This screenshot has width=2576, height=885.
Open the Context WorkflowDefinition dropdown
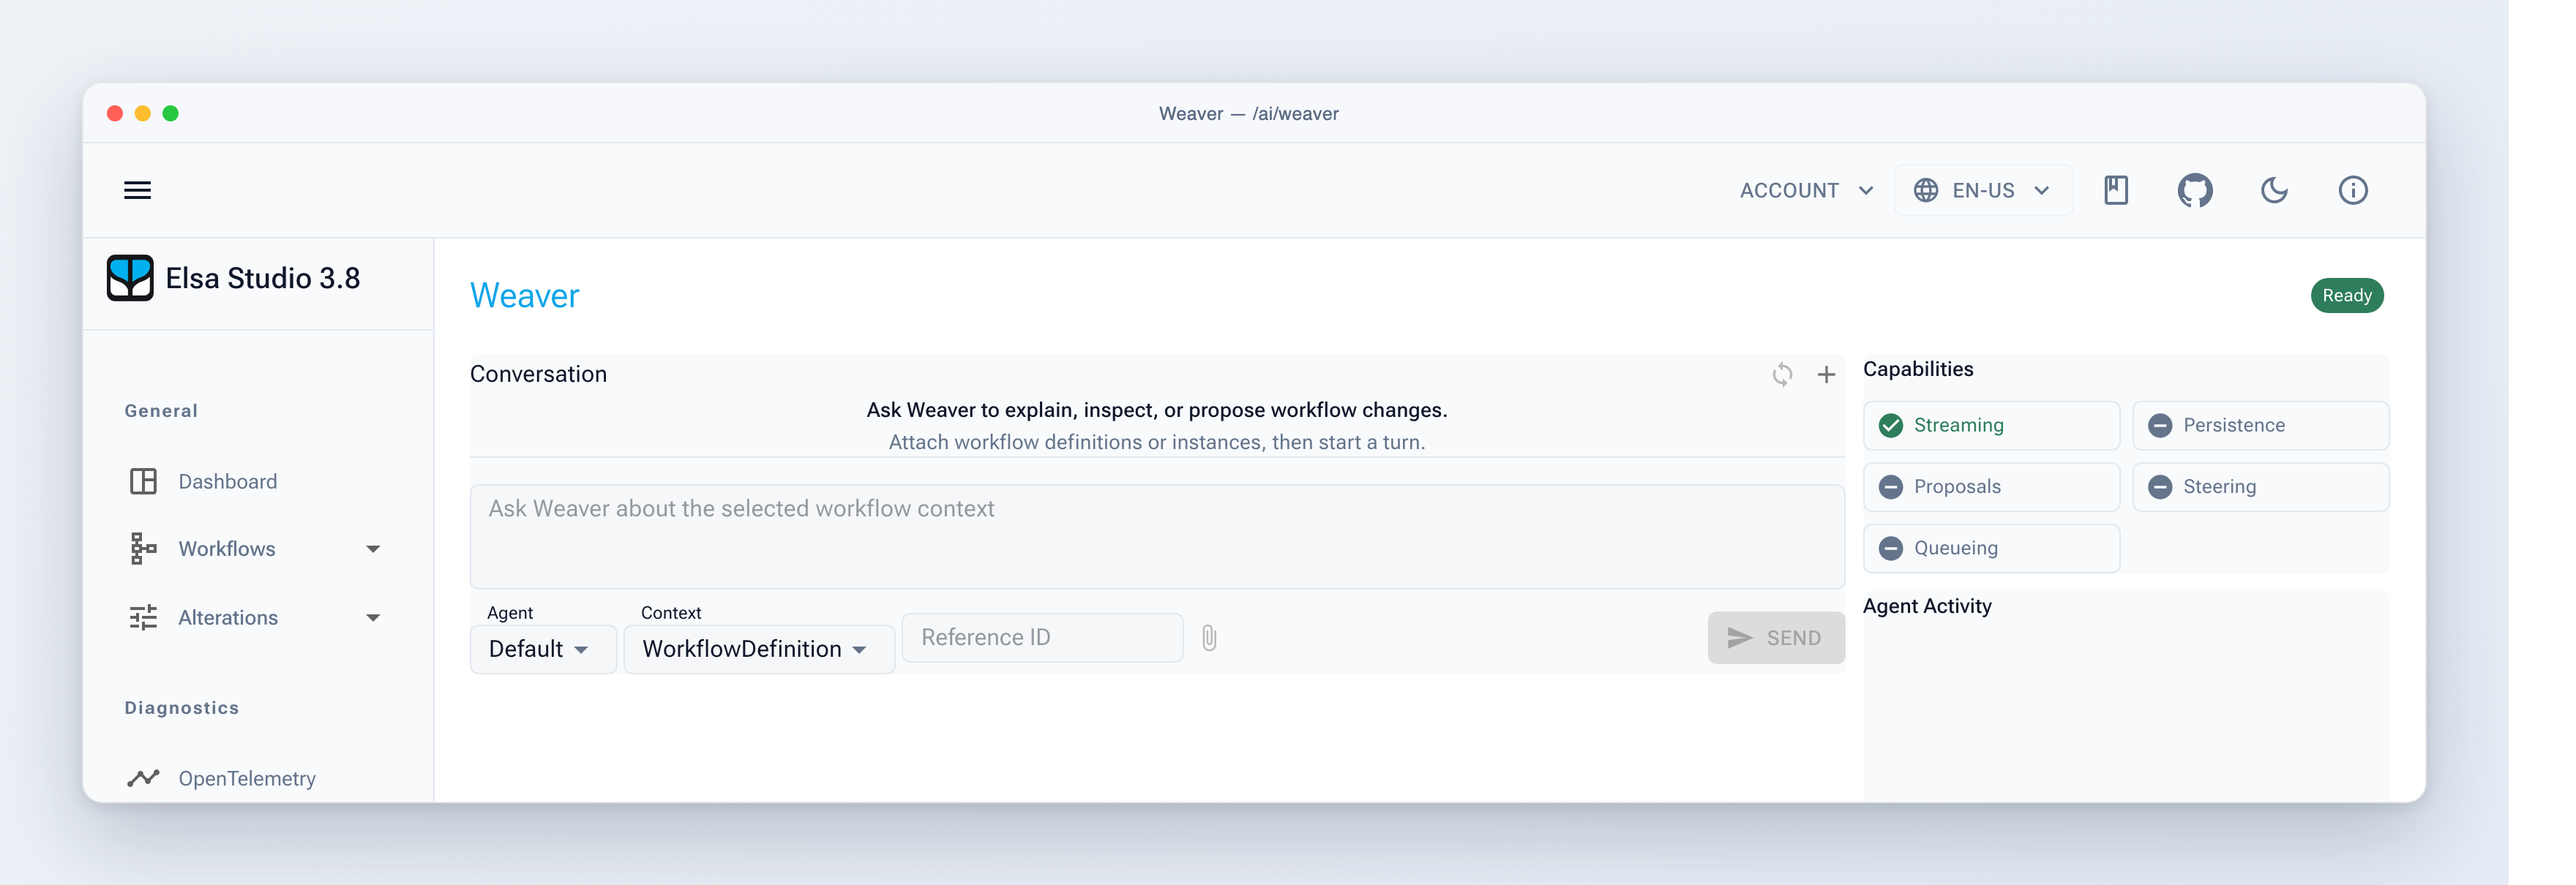[x=759, y=649]
